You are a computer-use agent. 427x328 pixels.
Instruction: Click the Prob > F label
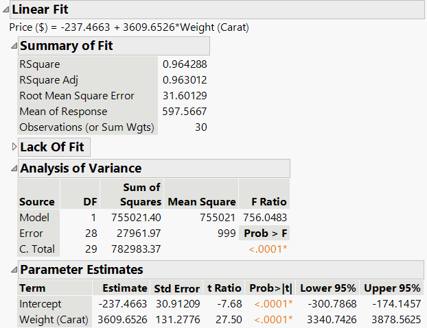pyautogui.click(x=265, y=234)
